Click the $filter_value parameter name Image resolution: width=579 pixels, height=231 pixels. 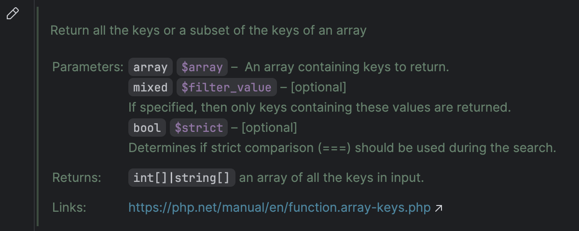(227, 87)
